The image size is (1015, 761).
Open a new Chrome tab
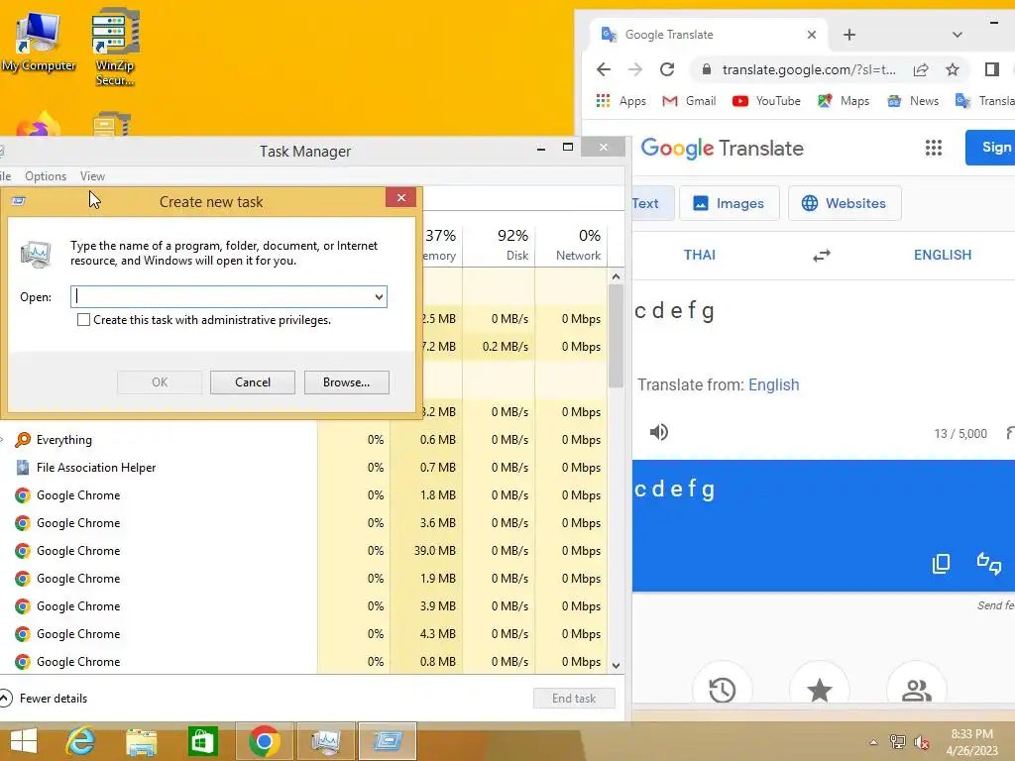click(849, 35)
